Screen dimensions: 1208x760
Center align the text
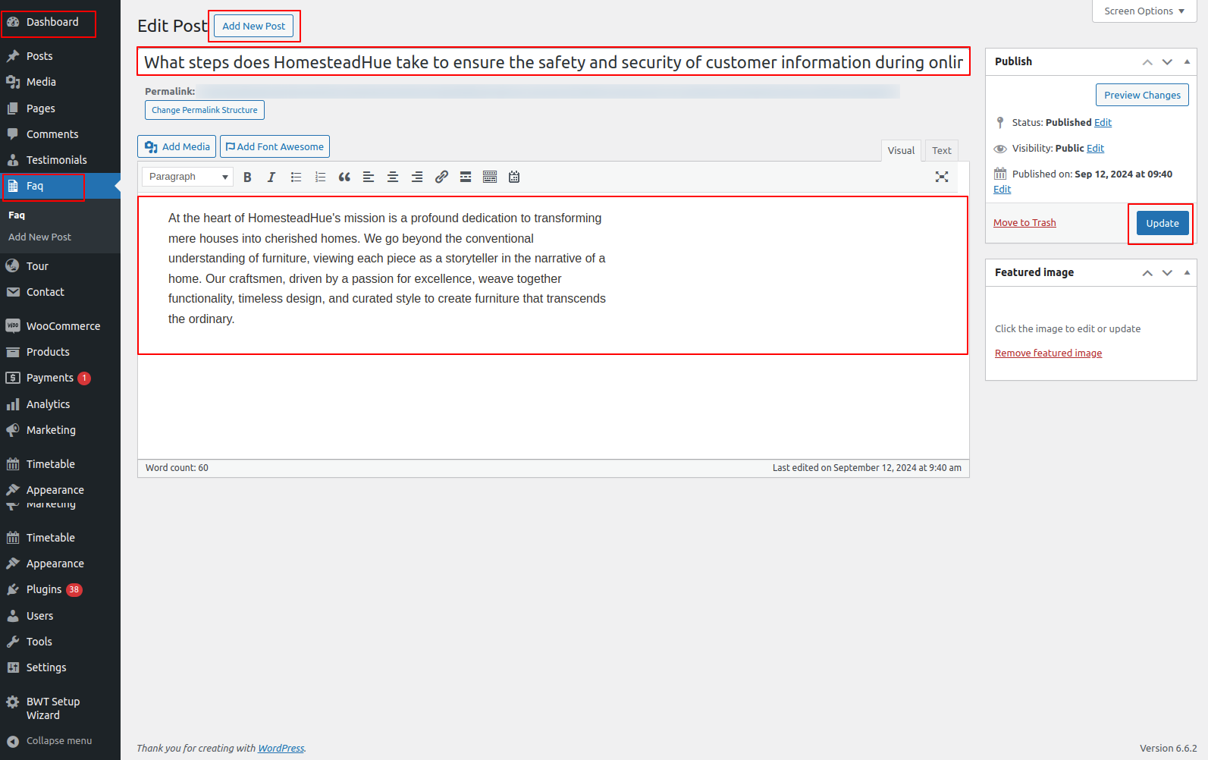click(x=393, y=177)
